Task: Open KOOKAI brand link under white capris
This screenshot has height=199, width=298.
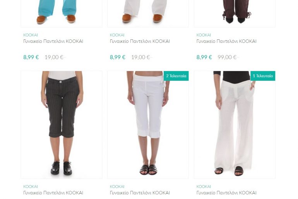Action: 117,187
